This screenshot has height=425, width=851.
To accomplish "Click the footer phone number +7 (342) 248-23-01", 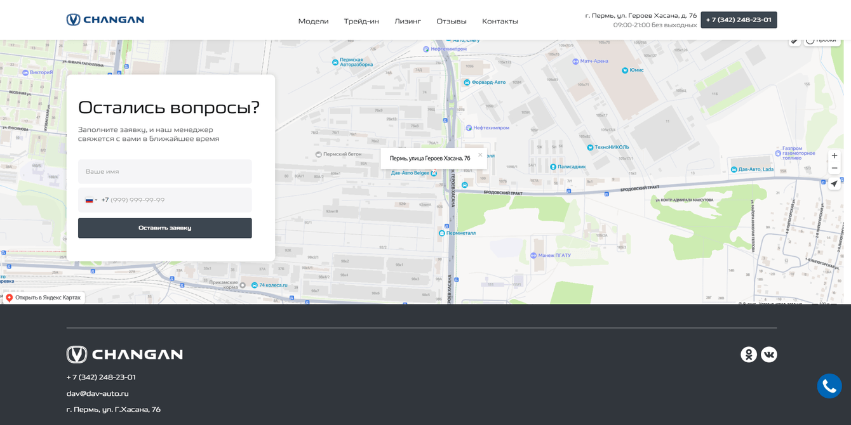I will coord(101,377).
